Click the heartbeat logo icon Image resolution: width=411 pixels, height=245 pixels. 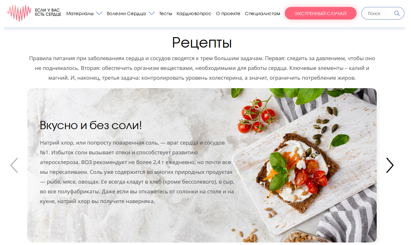coord(19,13)
